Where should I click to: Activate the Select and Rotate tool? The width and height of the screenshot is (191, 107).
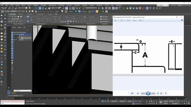[x=43, y=8]
